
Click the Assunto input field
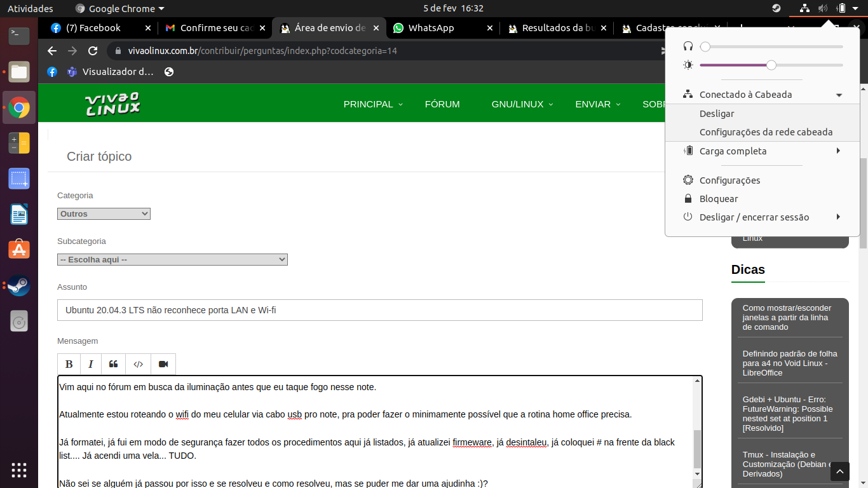click(x=379, y=310)
